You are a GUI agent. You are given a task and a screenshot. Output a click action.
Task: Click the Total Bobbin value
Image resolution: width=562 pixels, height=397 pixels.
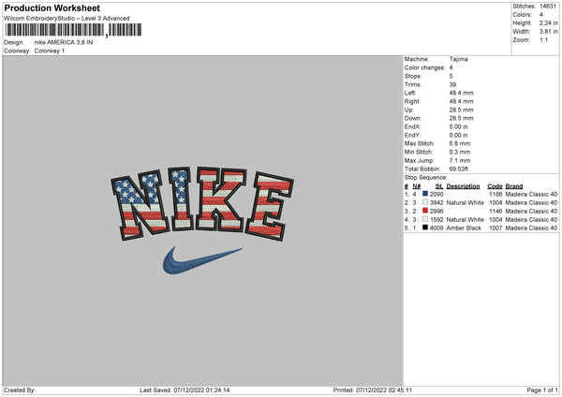click(458, 169)
